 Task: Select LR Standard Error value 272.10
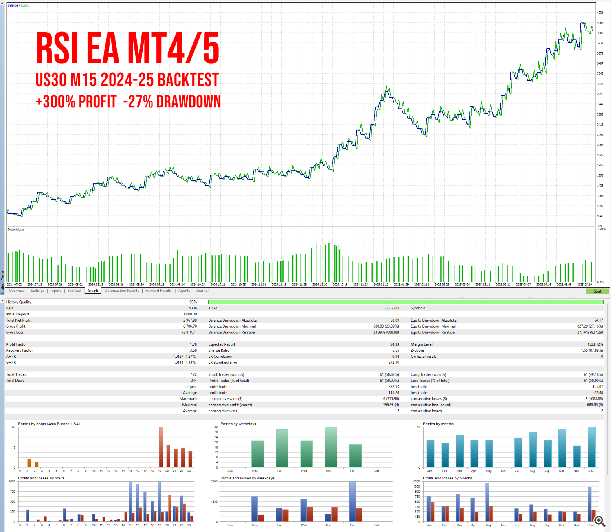pyautogui.click(x=394, y=363)
